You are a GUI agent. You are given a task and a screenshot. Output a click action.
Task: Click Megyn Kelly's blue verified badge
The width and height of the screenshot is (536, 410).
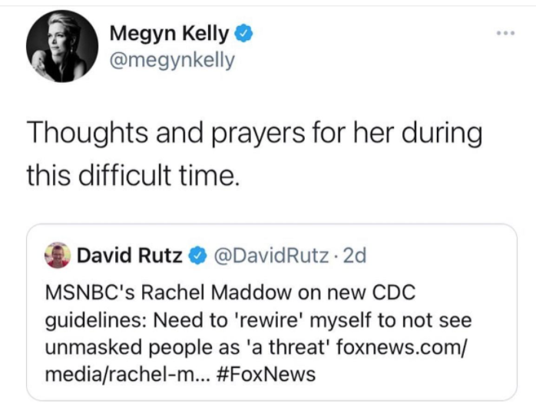tap(243, 34)
